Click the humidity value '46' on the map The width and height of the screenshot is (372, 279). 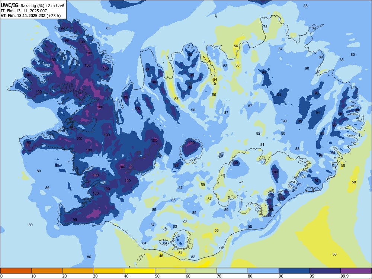(x=161, y=256)
